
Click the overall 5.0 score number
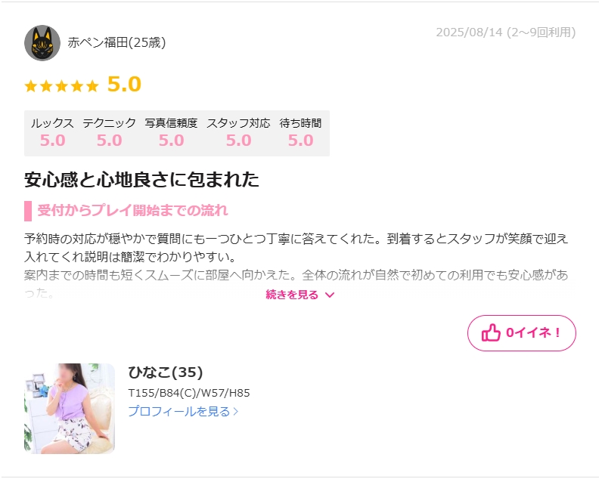coord(124,85)
